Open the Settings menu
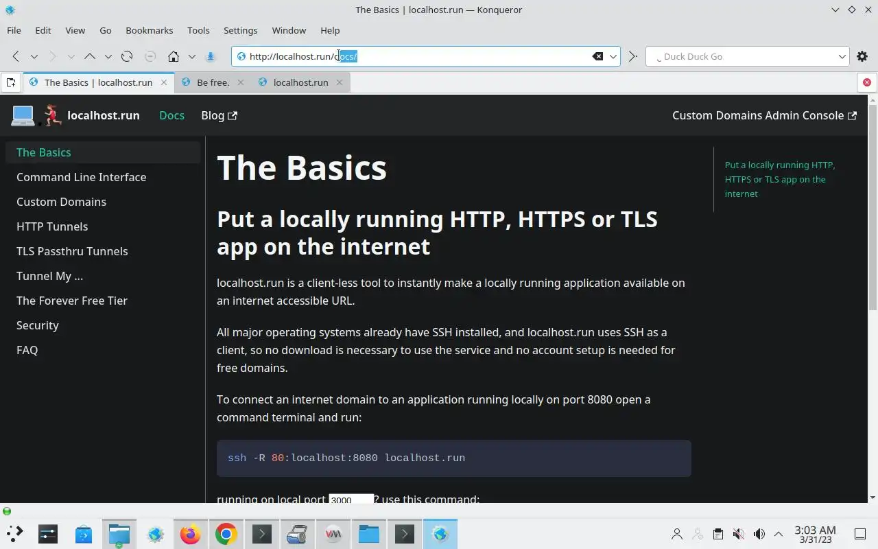878x549 pixels. click(x=241, y=30)
